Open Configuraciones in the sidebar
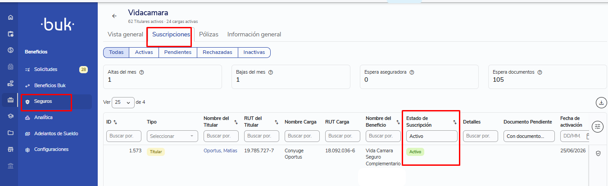 pyautogui.click(x=51, y=149)
